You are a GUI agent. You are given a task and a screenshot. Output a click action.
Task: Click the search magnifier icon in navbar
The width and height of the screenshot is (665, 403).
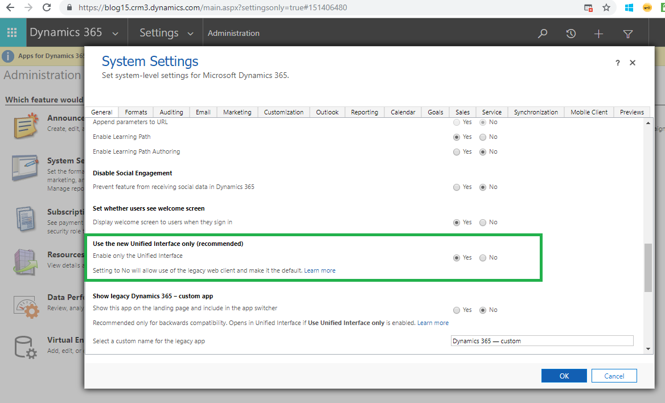click(543, 34)
